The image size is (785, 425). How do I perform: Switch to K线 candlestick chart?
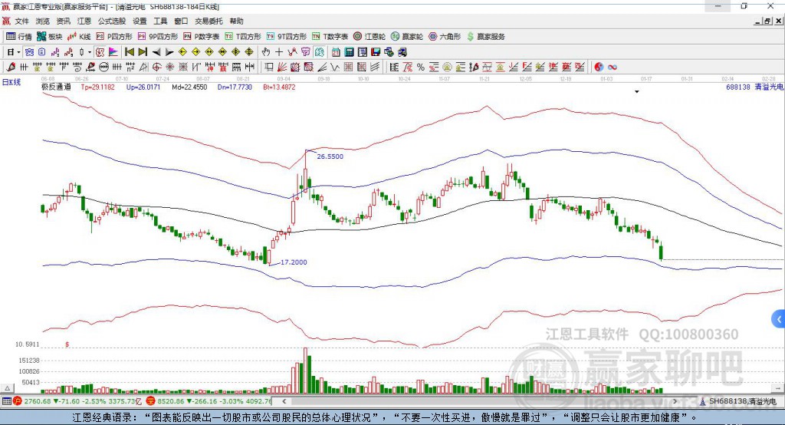point(79,37)
